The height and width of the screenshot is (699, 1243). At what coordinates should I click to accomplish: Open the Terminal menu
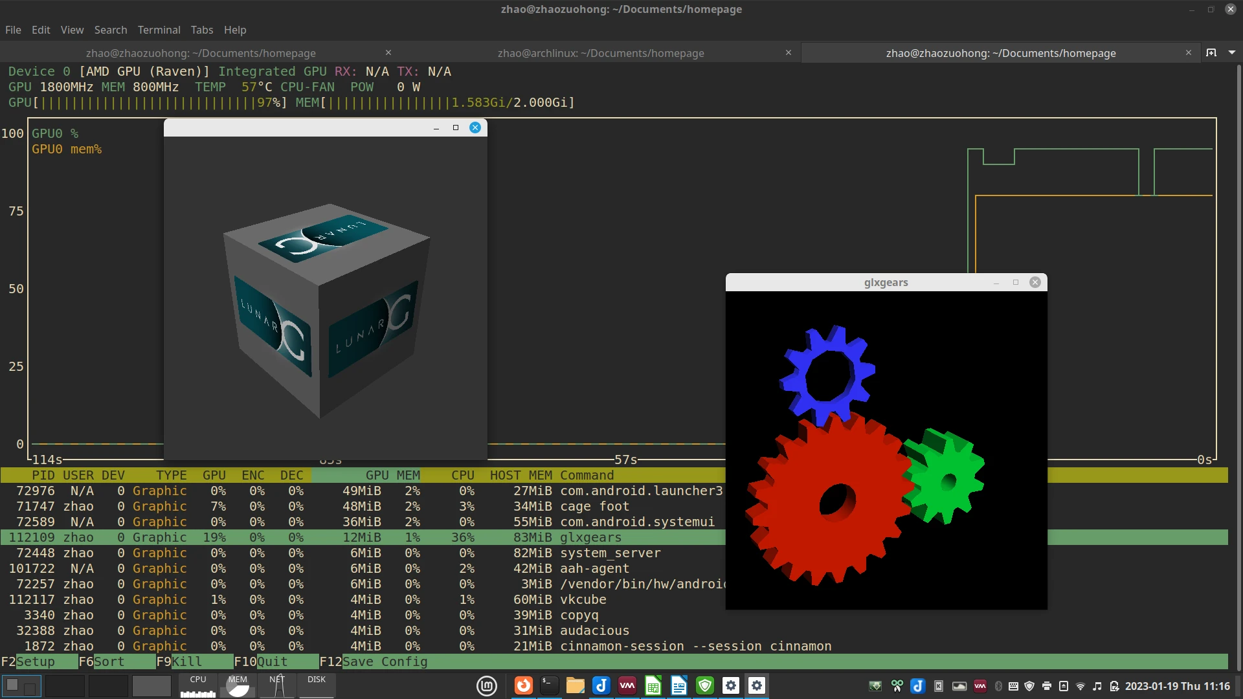[x=159, y=30]
